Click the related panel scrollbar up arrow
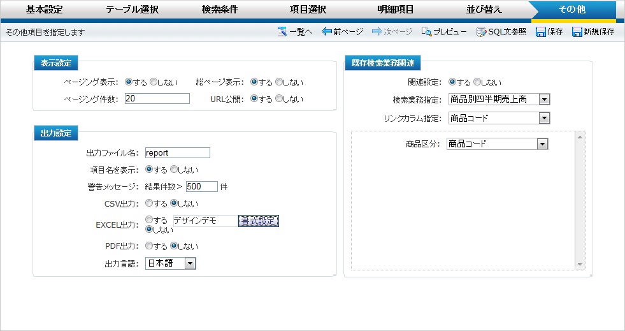 tap(580, 137)
